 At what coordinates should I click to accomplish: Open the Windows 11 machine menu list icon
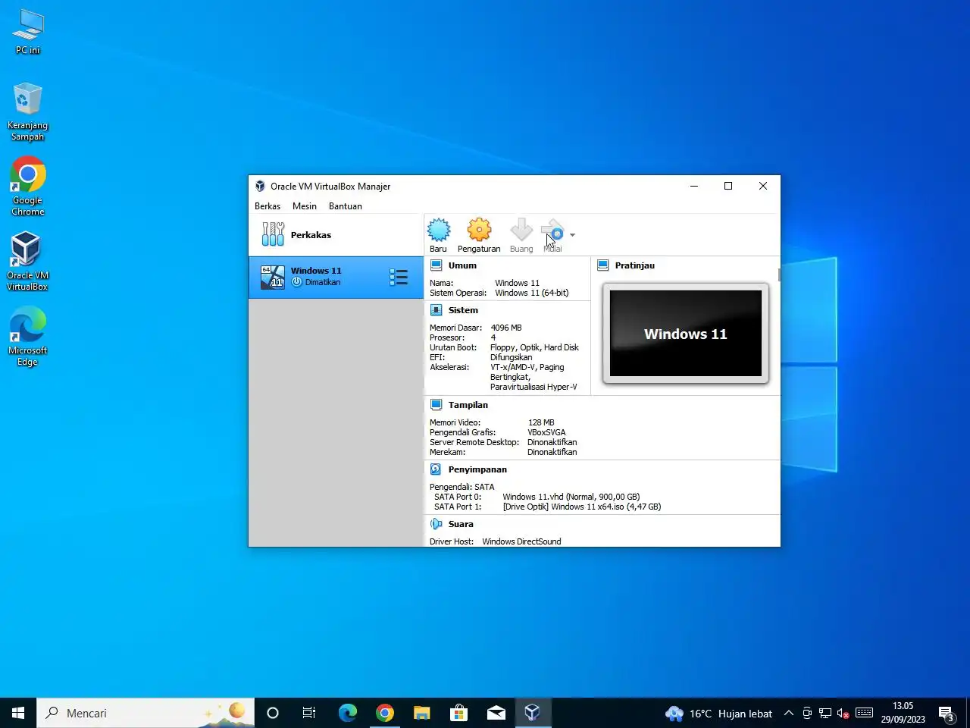(399, 277)
